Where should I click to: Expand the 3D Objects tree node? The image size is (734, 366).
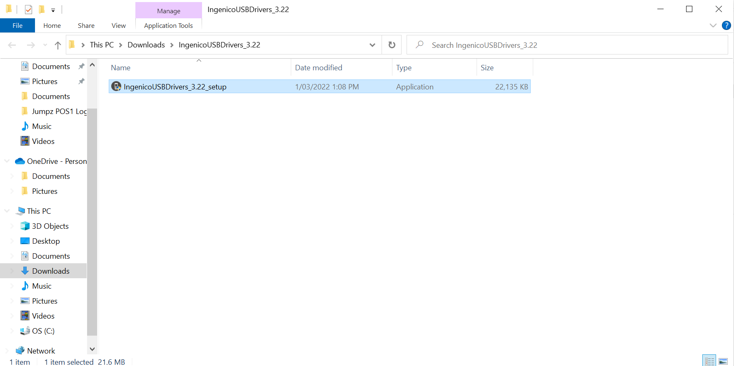(12, 226)
